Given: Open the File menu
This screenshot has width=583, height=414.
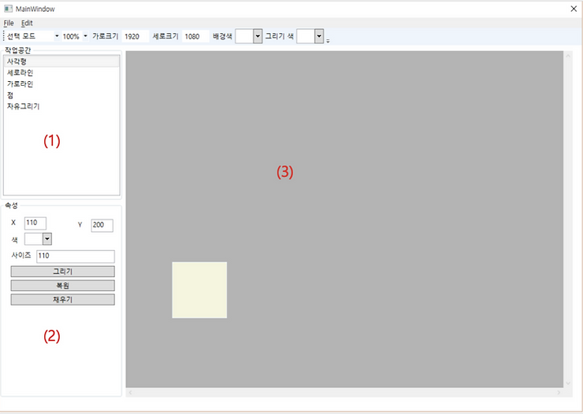Looking at the screenshot, I should (x=9, y=23).
